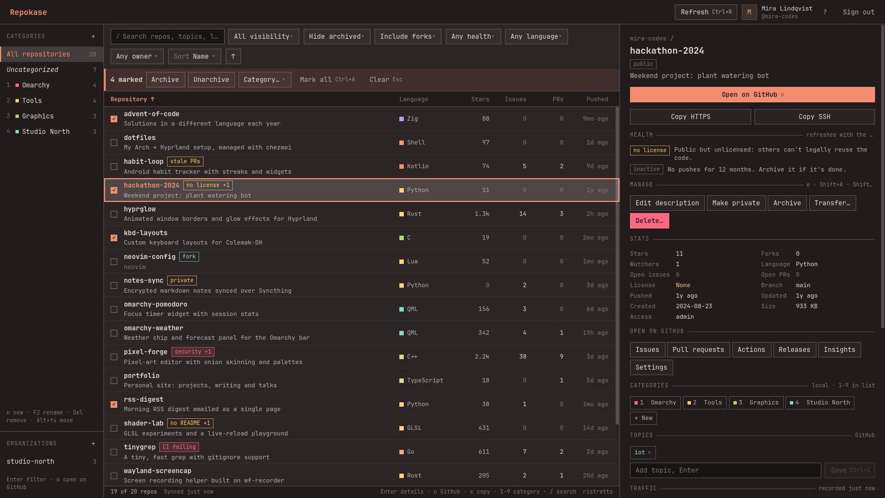Focus the search repos input
Image resolution: width=885 pixels, height=498 pixels.
tap(168, 37)
